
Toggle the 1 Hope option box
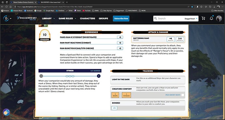(115, 95)
